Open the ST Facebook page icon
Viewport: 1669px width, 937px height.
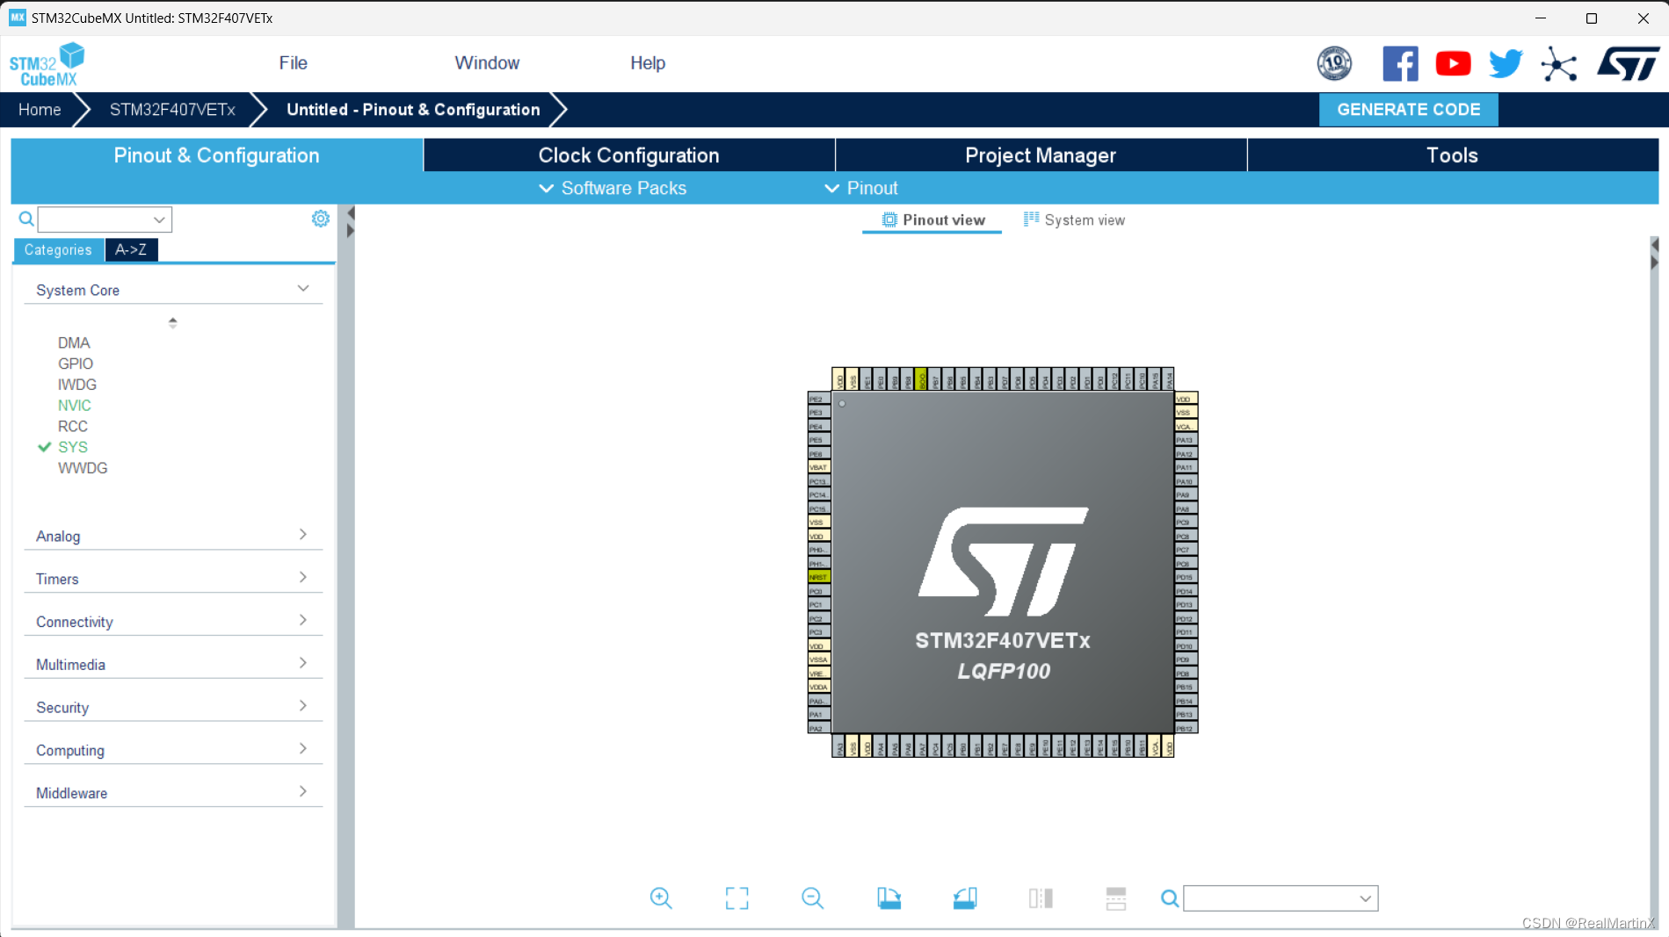(1400, 63)
